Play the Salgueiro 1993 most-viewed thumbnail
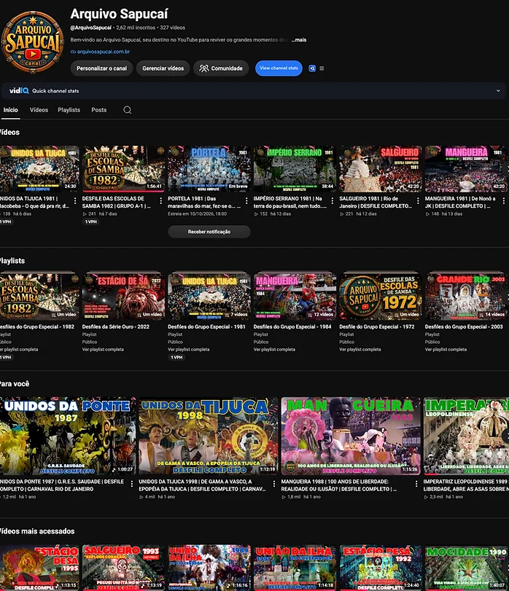Viewport: 509px width, 591px height. point(123,568)
